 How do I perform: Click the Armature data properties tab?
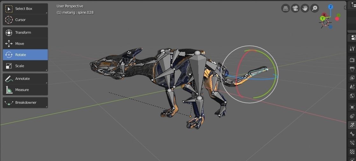(x=352, y=125)
